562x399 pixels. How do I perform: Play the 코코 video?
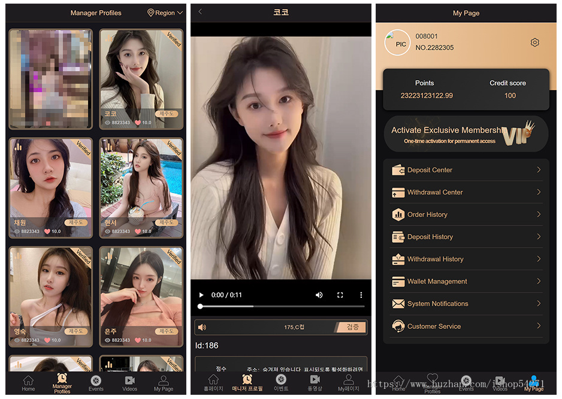pos(201,295)
